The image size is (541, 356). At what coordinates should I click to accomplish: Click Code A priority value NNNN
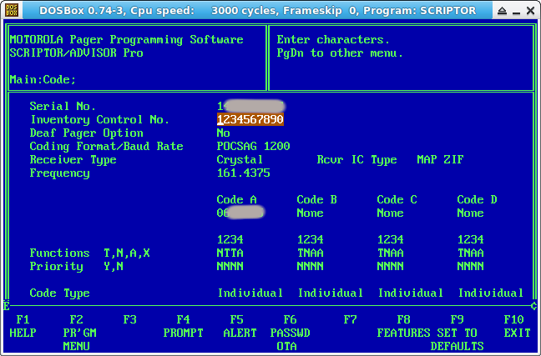pos(230,267)
